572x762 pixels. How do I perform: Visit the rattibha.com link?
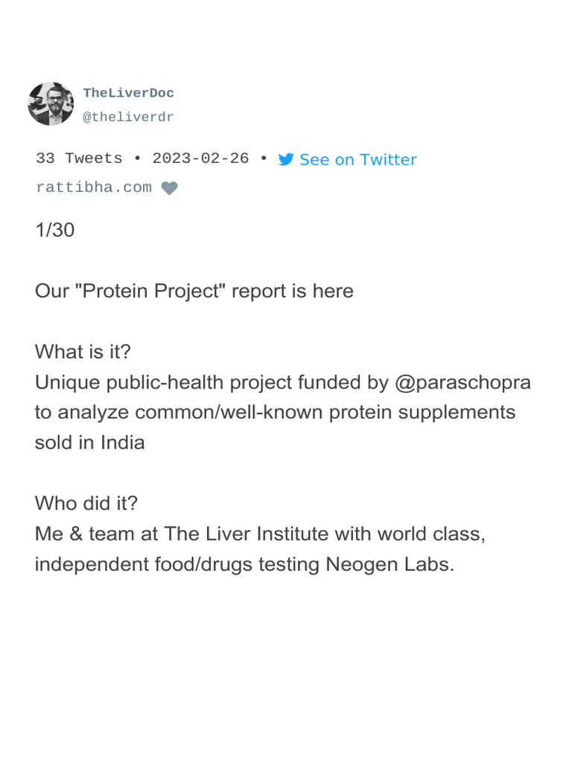[x=94, y=188]
